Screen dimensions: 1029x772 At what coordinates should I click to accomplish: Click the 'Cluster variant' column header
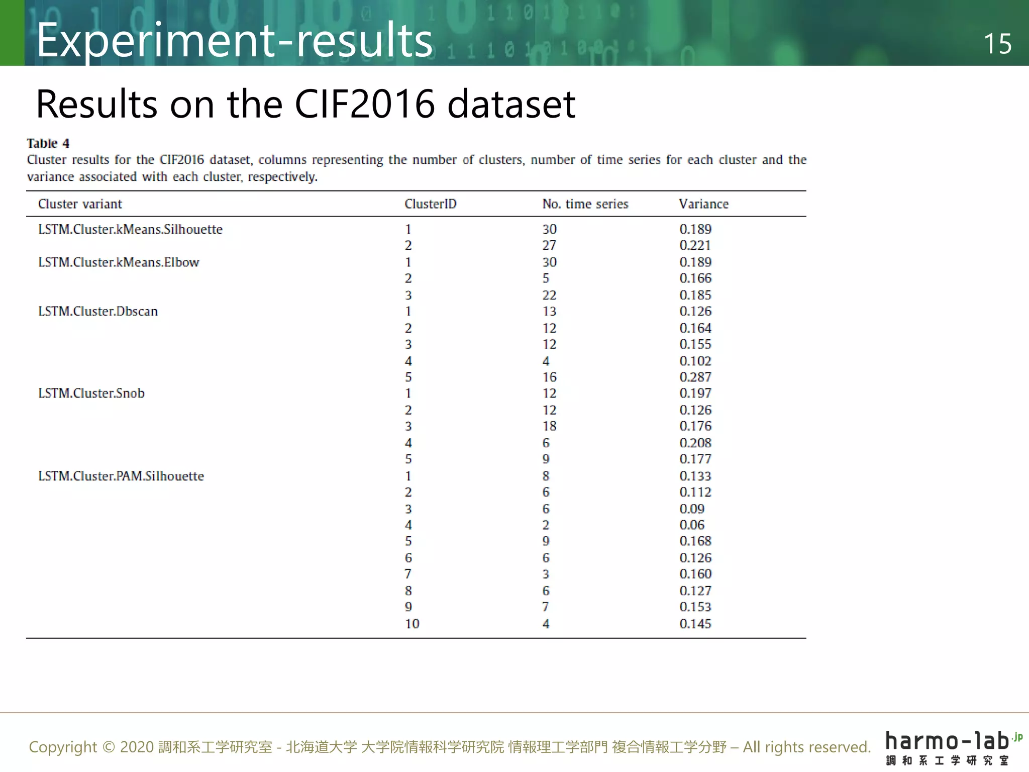(80, 204)
